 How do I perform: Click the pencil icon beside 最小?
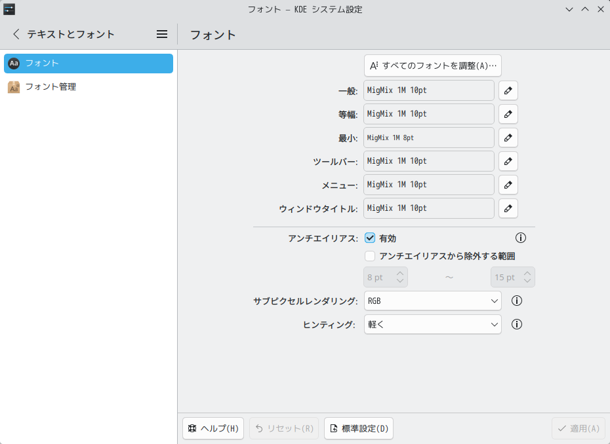pyautogui.click(x=508, y=138)
